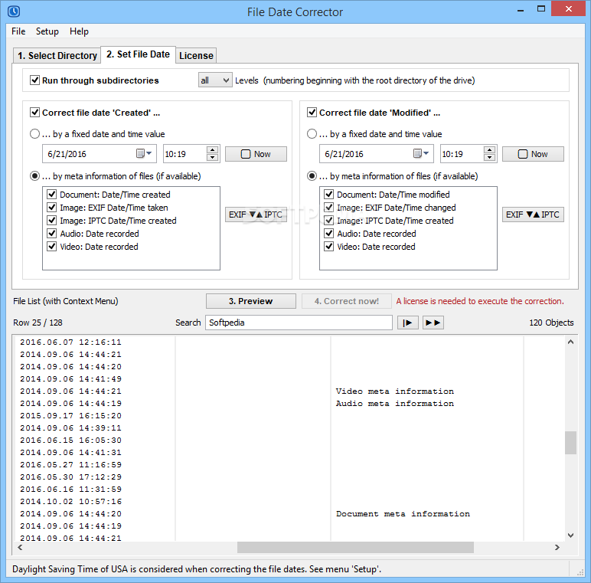591x583 pixels.
Task: Switch to 1. Select Directory tab
Action: pos(57,56)
